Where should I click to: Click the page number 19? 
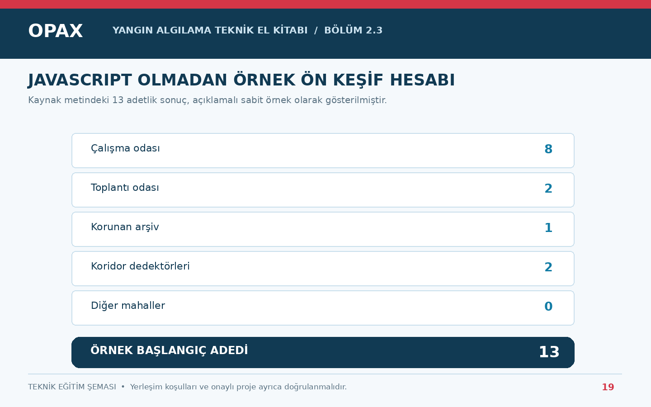click(x=608, y=387)
